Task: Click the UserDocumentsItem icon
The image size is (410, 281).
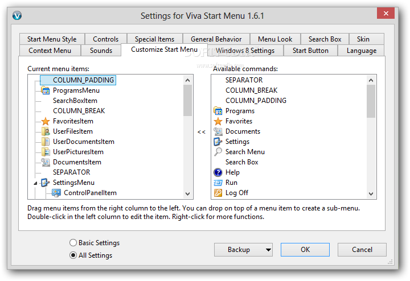Action: pyautogui.click(x=45, y=142)
